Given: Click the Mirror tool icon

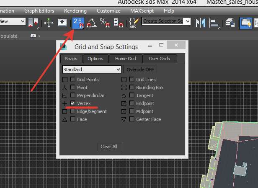Looking at the screenshot, I should [200, 23].
